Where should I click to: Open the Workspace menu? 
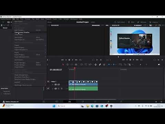click(x=74, y=19)
